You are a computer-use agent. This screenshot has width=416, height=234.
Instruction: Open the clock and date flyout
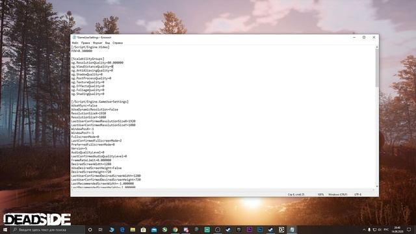click(x=397, y=229)
